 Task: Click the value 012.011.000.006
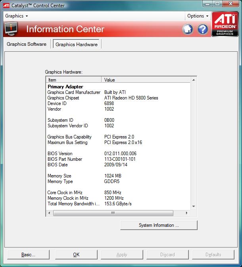(x=120, y=154)
